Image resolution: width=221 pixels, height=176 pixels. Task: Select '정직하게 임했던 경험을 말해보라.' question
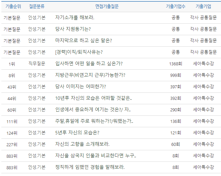[90, 167]
